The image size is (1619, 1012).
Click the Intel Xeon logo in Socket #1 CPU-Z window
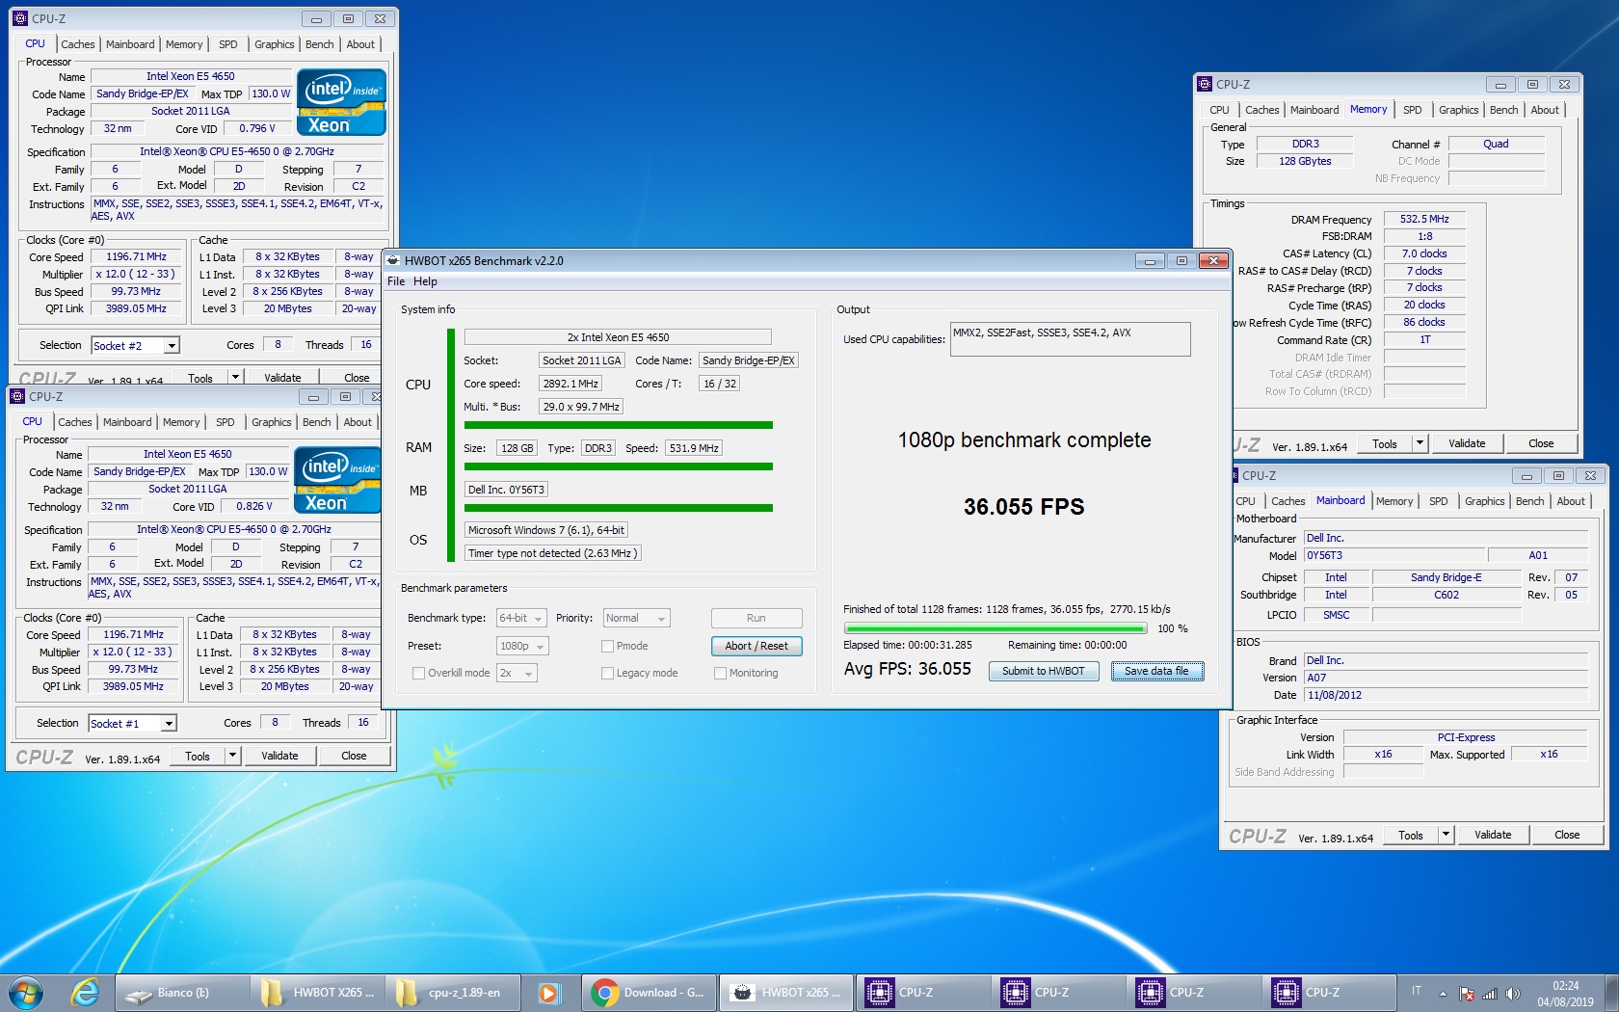click(338, 480)
